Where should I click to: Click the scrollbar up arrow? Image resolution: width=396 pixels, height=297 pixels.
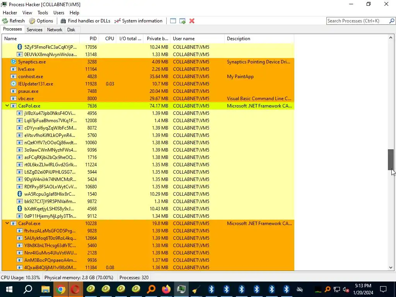pos(391,38)
